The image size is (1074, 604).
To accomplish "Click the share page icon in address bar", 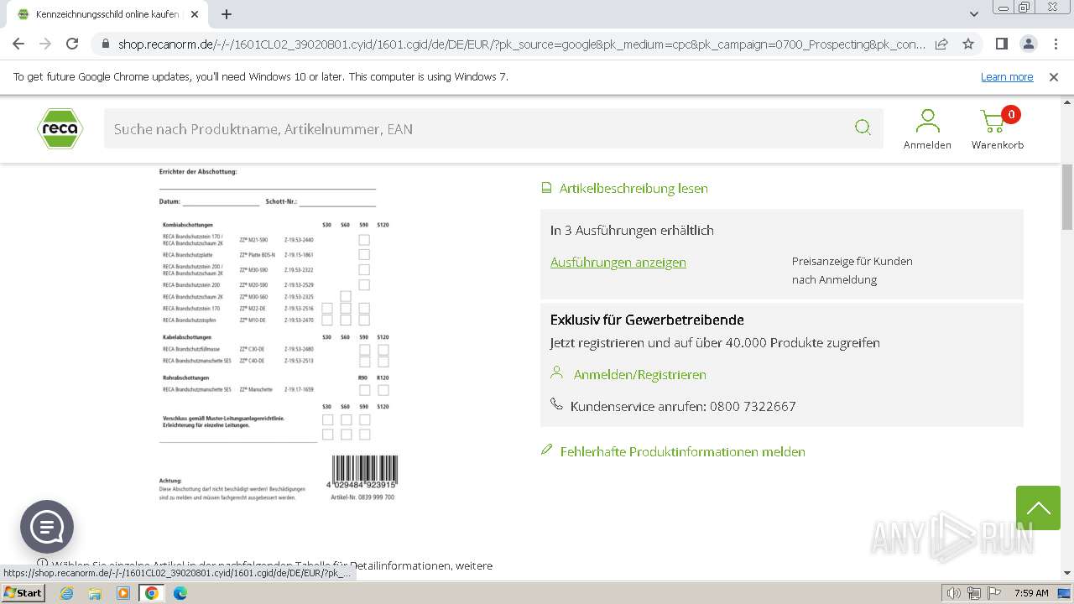I will pyautogui.click(x=941, y=44).
